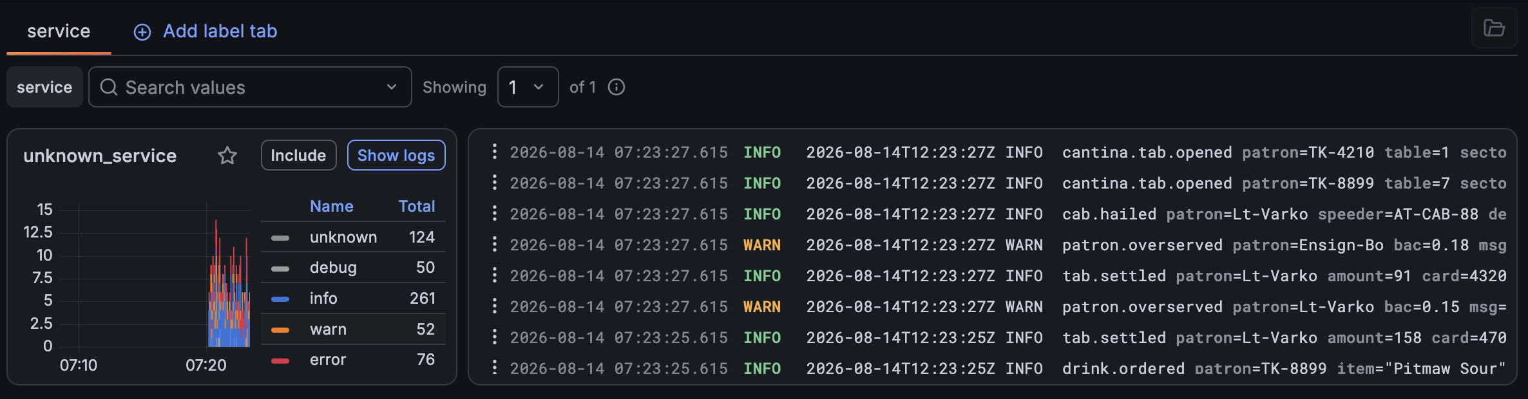Viewport: 1528px width, 399px height.
Task: Open the Showing count dropdown
Action: pyautogui.click(x=528, y=87)
